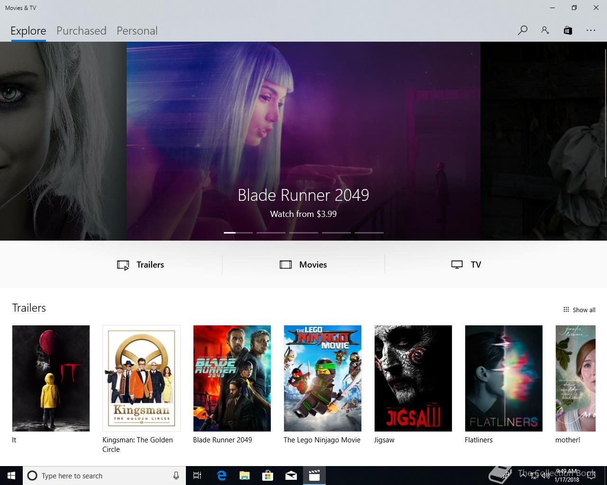Open the mother! movie poster
Screen dimensions: 607x485
(x=575, y=378)
